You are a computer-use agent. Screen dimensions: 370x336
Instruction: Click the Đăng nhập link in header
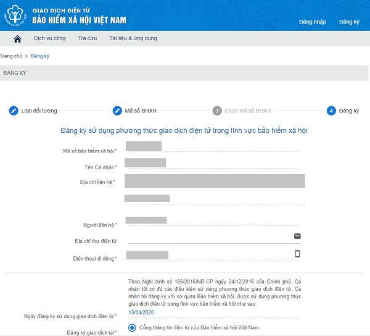[313, 22]
